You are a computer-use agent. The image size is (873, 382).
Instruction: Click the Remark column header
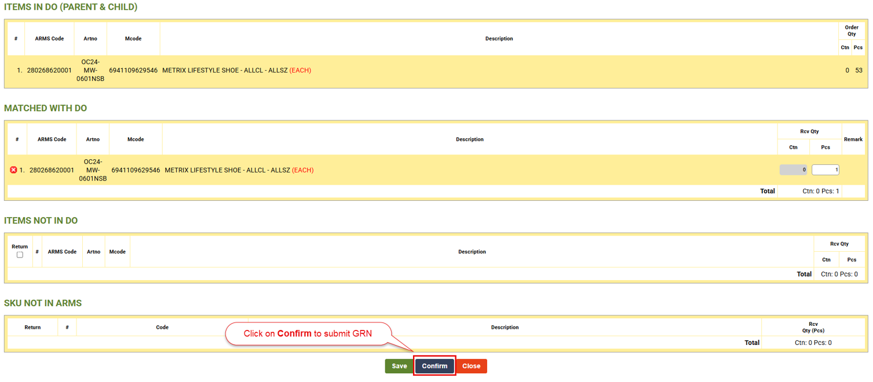(853, 139)
